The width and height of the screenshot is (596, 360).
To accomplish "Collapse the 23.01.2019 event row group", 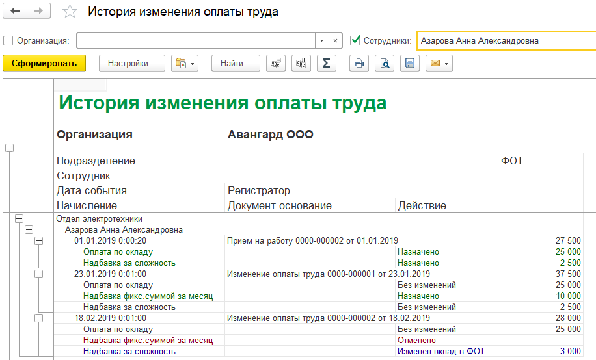I will pos(38,274).
